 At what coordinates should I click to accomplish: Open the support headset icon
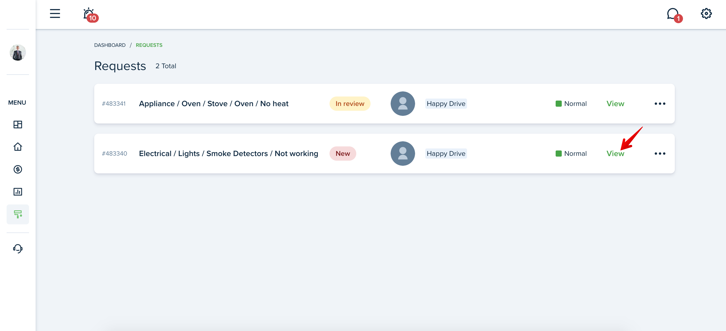coord(18,249)
